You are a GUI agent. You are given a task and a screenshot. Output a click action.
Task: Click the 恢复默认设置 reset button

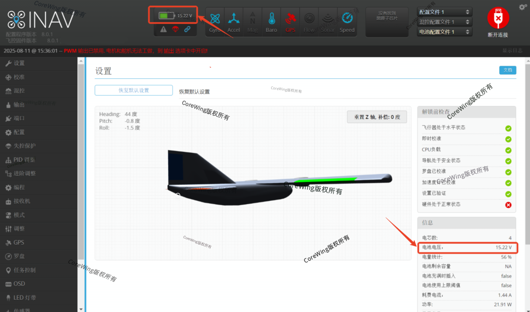134,90
